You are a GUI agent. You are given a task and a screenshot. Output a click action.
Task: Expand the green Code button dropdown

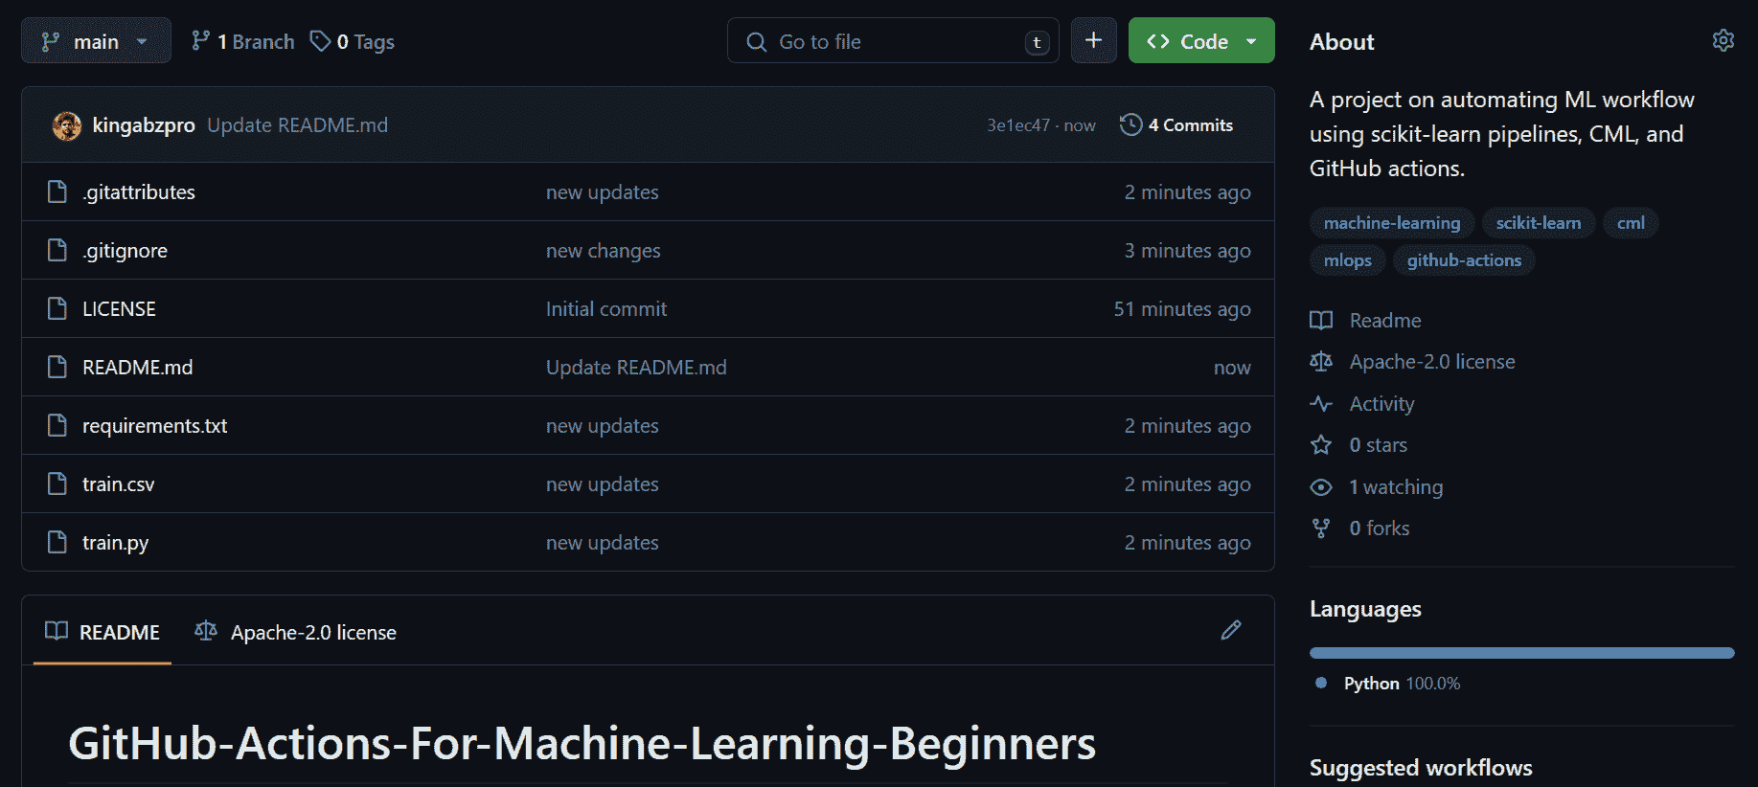click(1201, 41)
